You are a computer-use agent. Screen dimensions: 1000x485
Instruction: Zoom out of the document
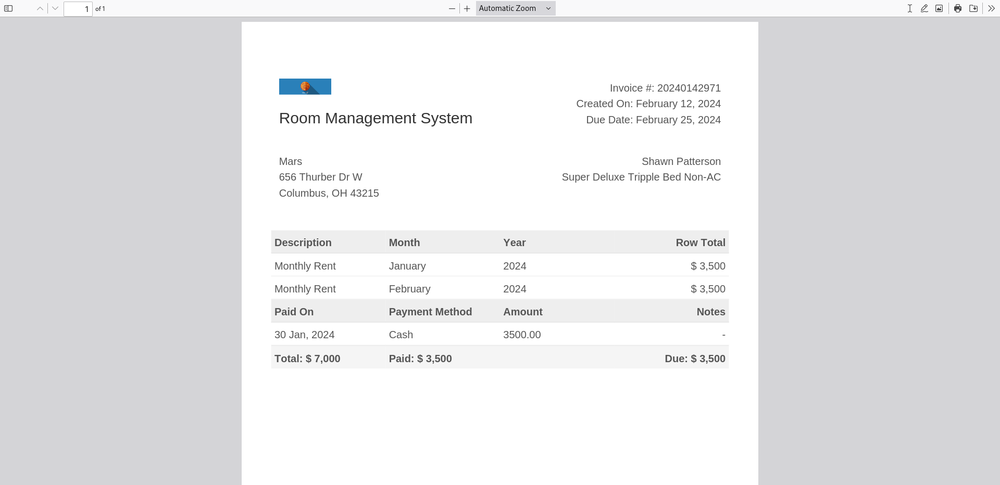pyautogui.click(x=452, y=8)
